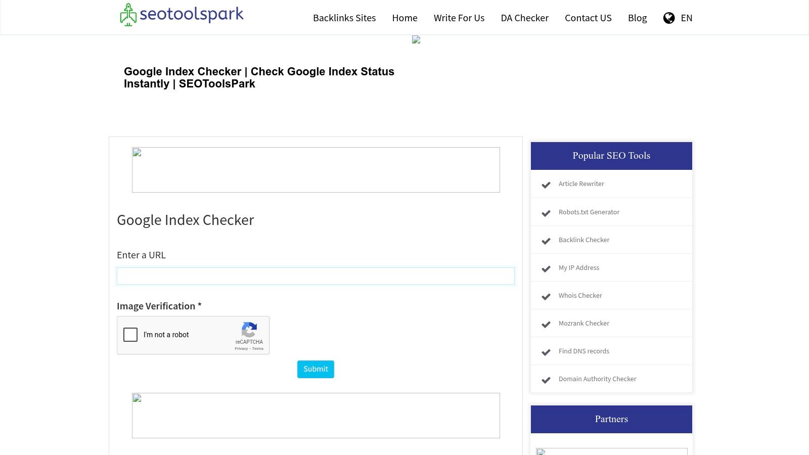Open the Mozrank Checker tool
The height and width of the screenshot is (455, 809).
click(583, 323)
